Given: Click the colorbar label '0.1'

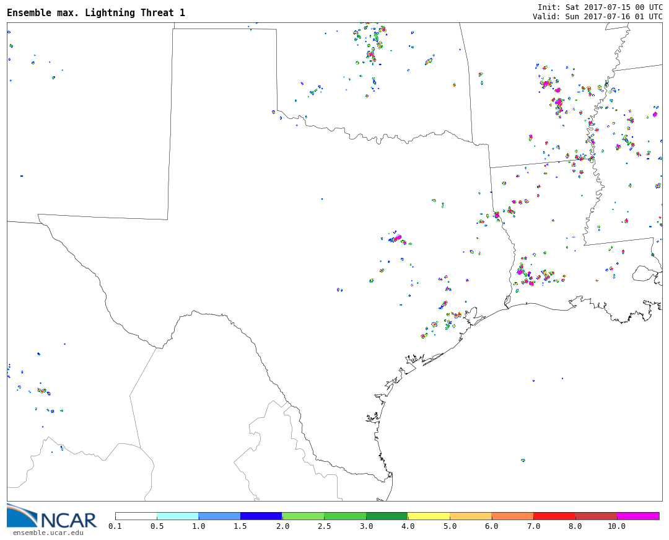Looking at the screenshot, I should pyautogui.click(x=115, y=526).
